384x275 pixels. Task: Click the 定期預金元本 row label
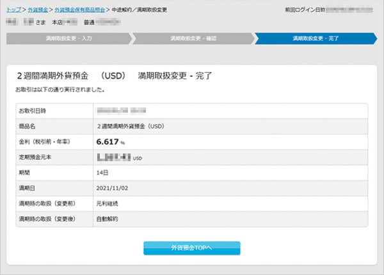(36, 157)
